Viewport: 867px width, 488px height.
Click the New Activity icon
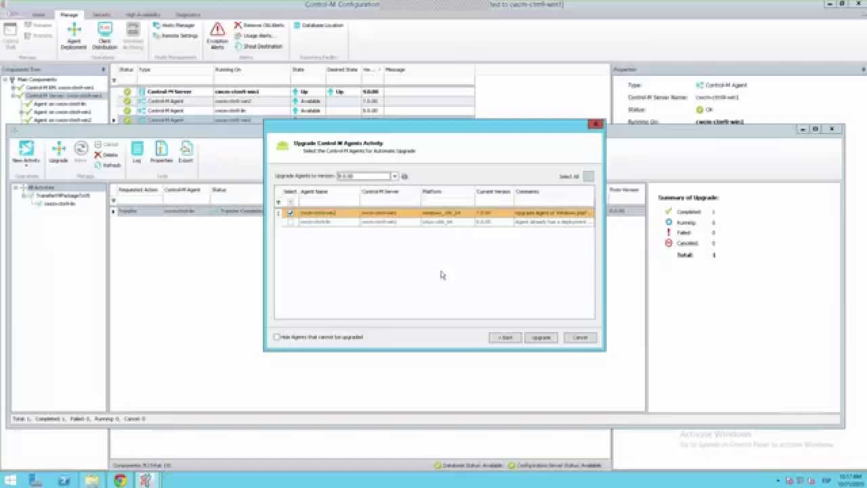26,153
